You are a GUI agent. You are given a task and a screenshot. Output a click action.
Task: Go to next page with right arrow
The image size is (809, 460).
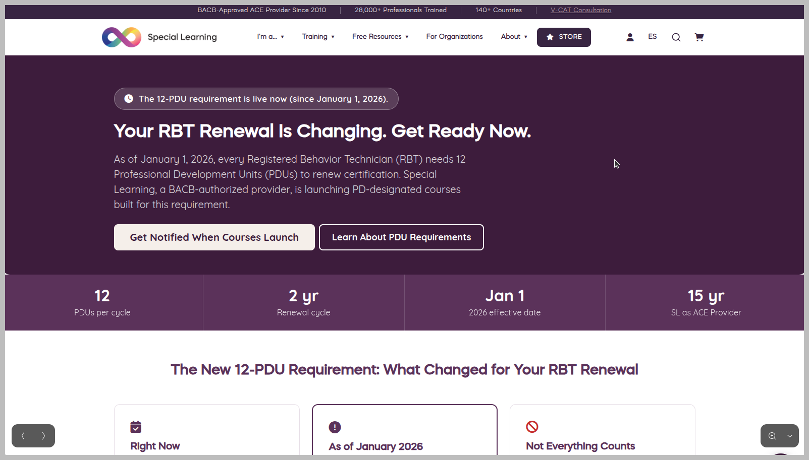pos(43,436)
